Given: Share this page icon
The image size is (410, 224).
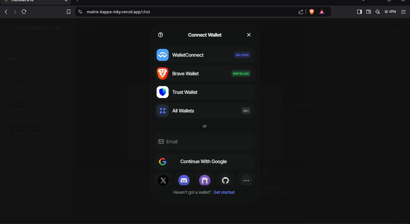Looking at the screenshot, I should 301,12.
